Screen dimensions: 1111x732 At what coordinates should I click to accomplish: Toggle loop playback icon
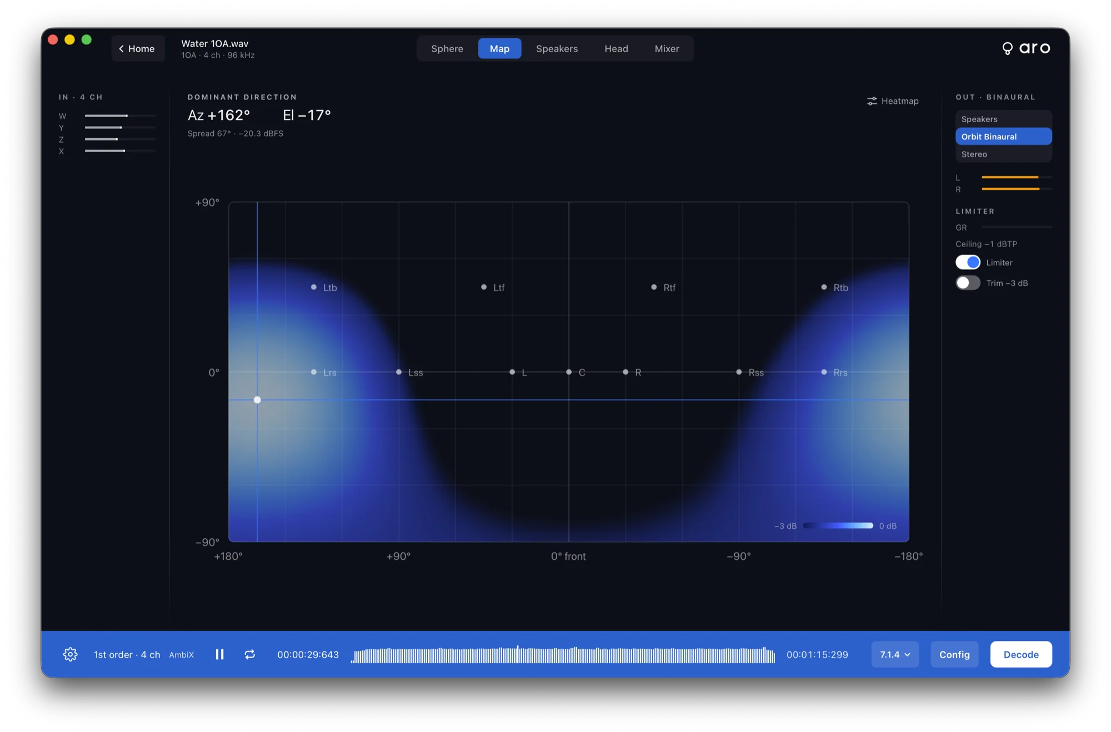coord(249,654)
